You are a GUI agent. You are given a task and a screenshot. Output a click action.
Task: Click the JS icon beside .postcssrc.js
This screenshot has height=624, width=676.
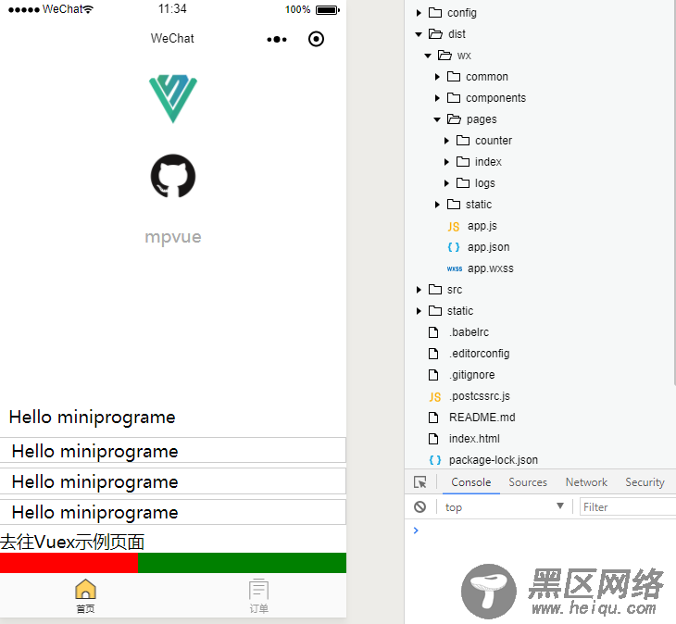pyautogui.click(x=434, y=396)
